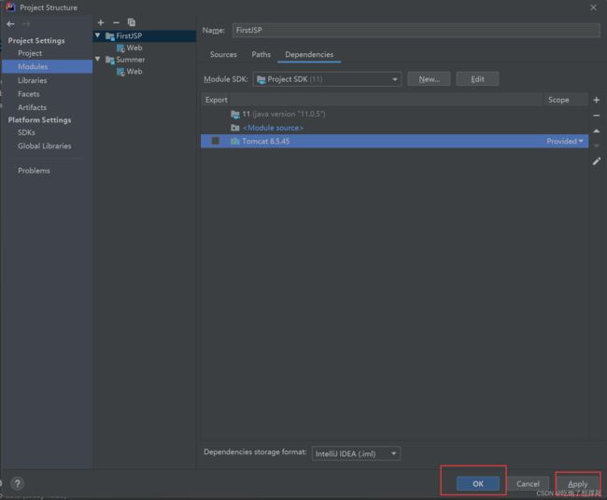Click the Export column header

click(216, 100)
